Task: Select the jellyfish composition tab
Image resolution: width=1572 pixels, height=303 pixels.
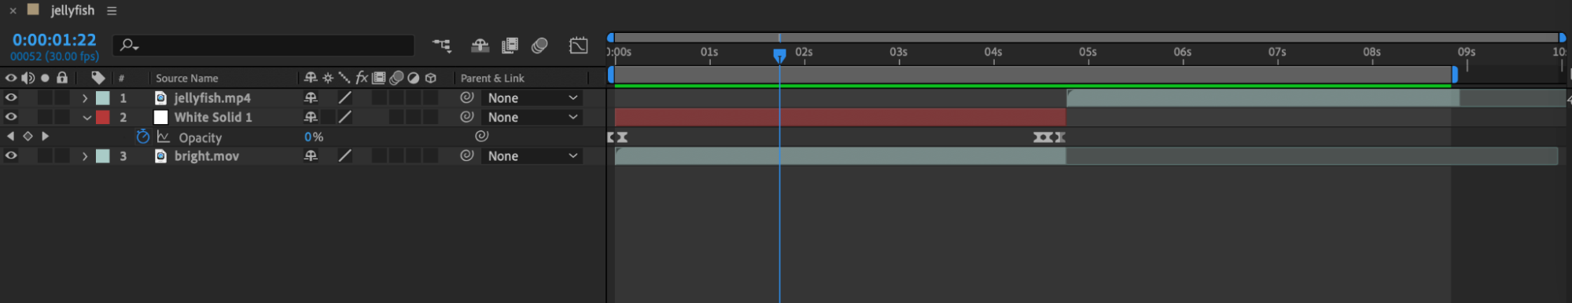Action: point(72,10)
